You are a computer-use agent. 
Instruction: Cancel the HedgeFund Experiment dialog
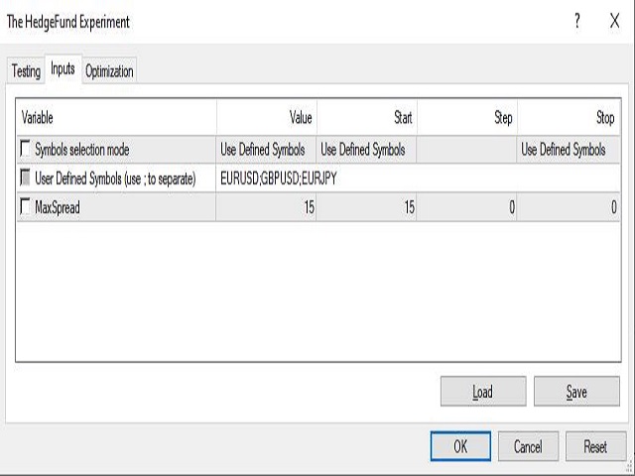click(x=528, y=446)
